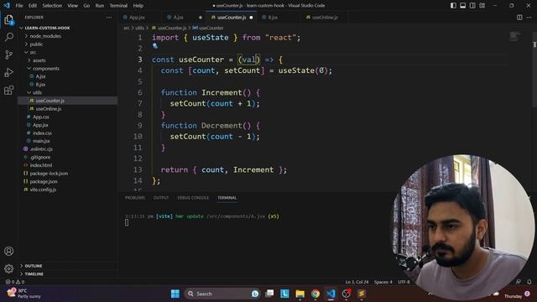Switch to the useOnline.js editor tab
The image size is (537, 302).
coord(325,18)
